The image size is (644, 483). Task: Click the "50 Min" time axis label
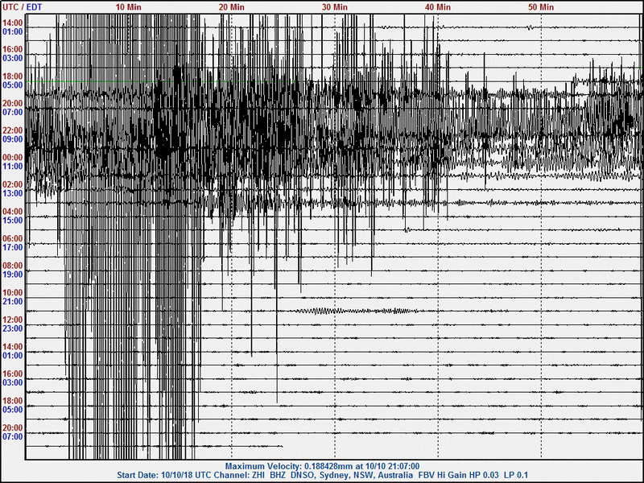tap(541, 6)
